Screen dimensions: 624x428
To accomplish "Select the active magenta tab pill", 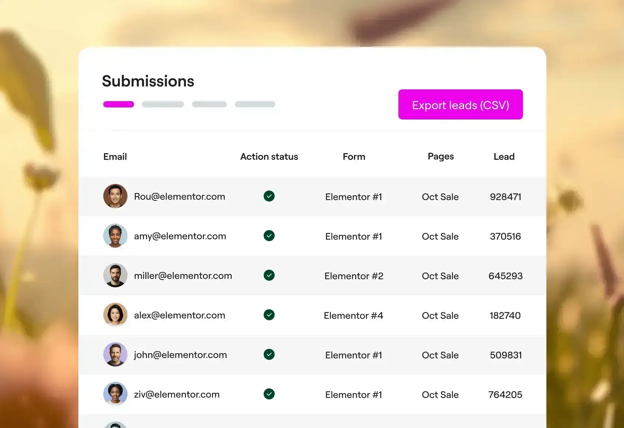I will click(119, 104).
